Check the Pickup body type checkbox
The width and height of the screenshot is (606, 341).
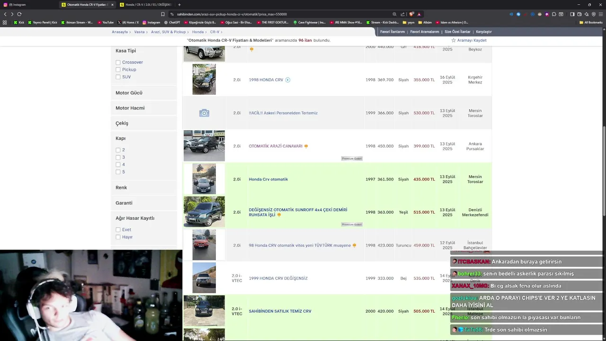click(x=118, y=70)
